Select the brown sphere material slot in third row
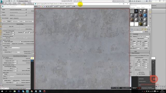This screenshot has height=93, width=166. coord(132,20)
